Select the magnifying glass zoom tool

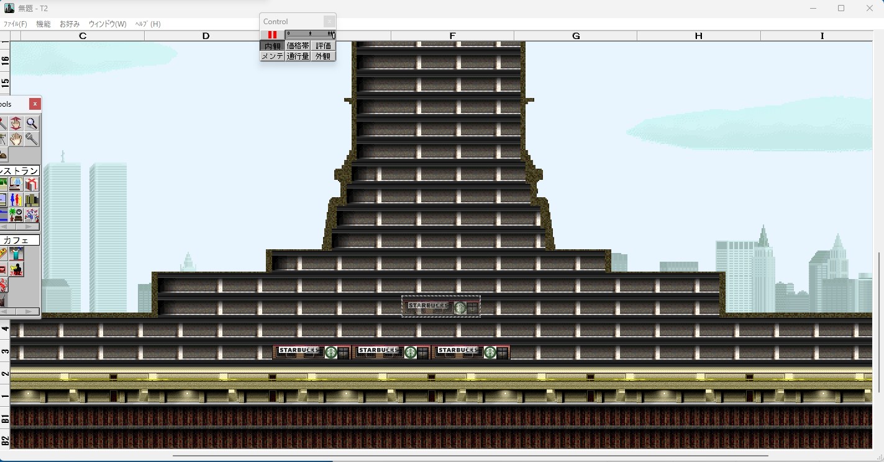tap(32, 123)
